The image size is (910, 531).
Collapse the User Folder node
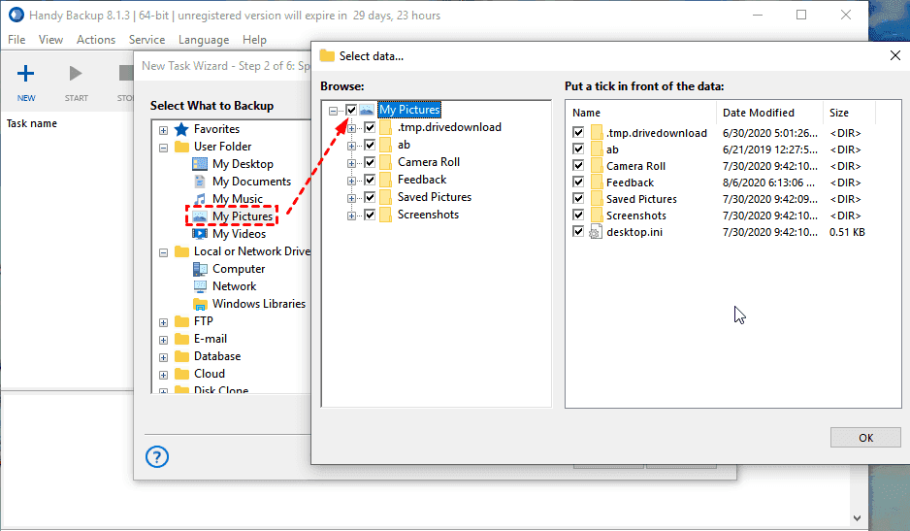point(163,148)
